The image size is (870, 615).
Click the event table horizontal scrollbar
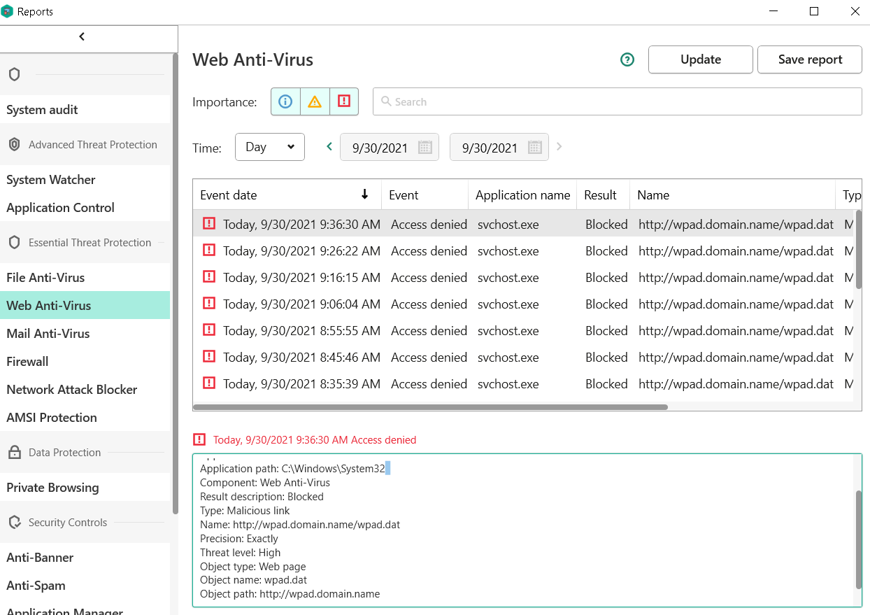pos(431,407)
